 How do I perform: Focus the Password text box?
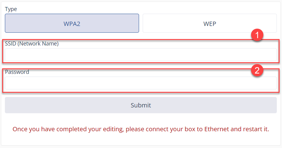[141, 83]
